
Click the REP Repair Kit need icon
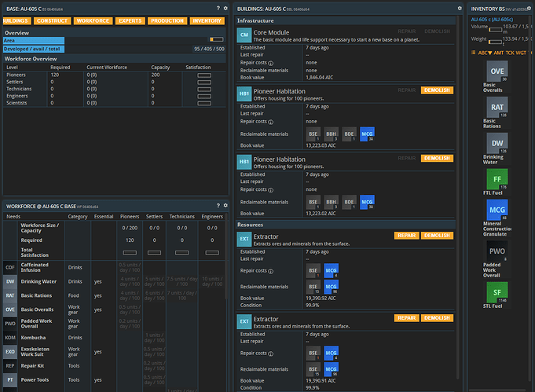[x=10, y=366]
